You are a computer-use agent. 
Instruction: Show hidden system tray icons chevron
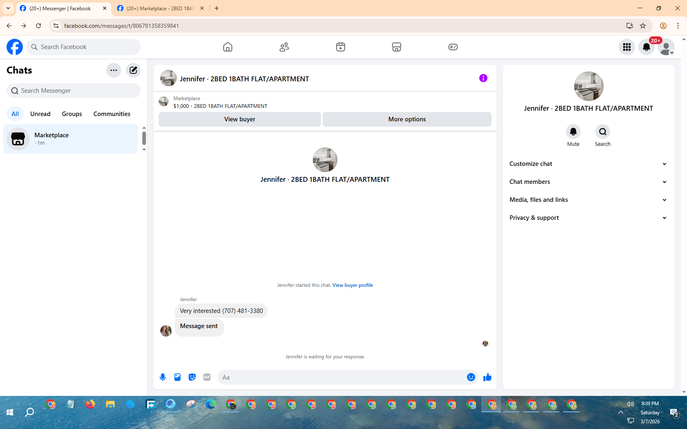[621, 412]
